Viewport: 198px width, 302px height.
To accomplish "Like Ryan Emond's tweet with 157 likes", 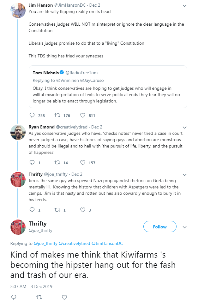I will [83, 162].
